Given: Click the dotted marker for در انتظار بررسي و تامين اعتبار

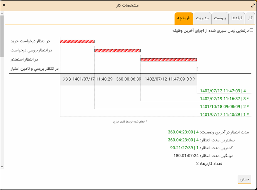Looking at the screenshot, I should pos(197,68).
